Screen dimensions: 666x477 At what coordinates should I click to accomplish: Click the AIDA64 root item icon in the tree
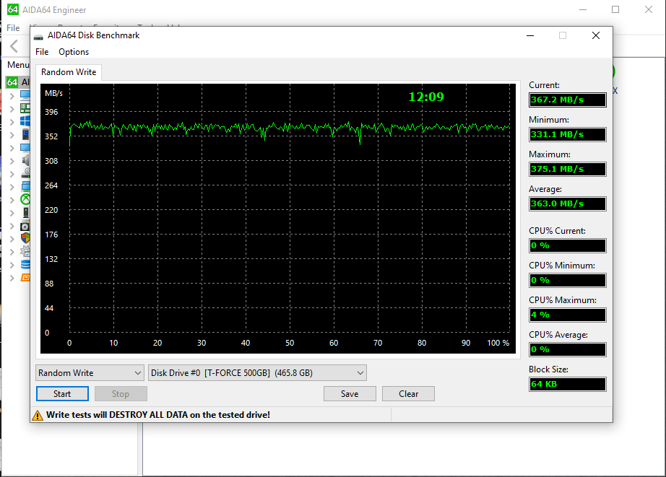12,82
